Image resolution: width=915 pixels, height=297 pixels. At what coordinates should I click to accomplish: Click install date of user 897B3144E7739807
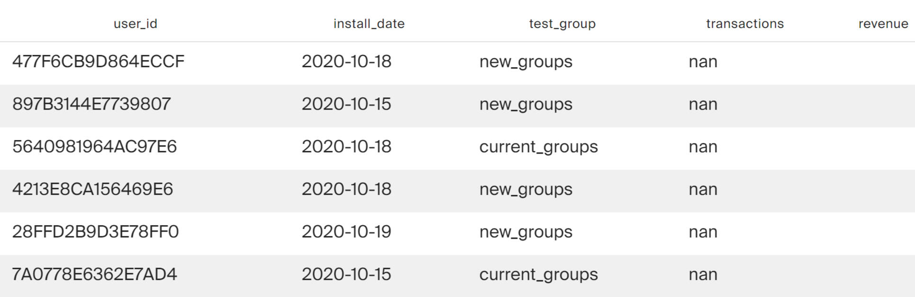click(x=346, y=104)
